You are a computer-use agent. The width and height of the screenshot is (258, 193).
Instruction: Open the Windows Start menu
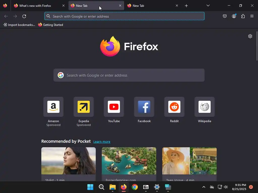(x=90, y=187)
